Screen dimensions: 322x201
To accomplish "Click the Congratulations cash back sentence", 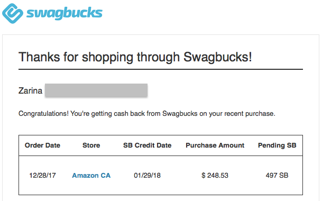I will 147,114.
